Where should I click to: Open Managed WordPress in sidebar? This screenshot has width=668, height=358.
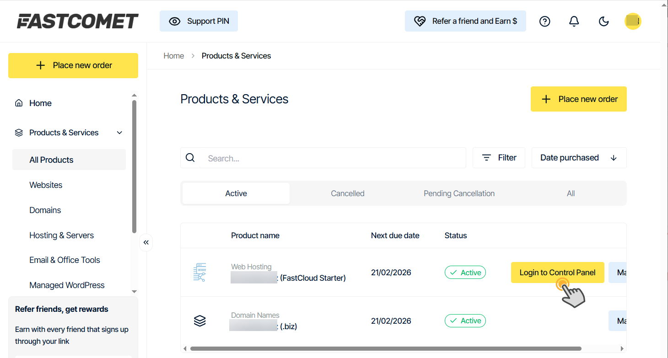tap(67, 285)
